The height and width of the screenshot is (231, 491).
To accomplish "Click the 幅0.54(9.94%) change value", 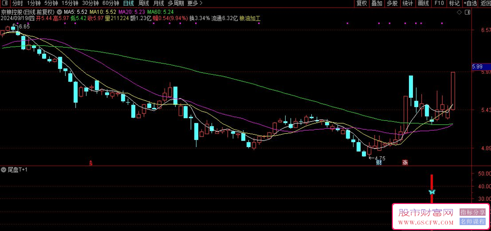I will pos(170,18).
